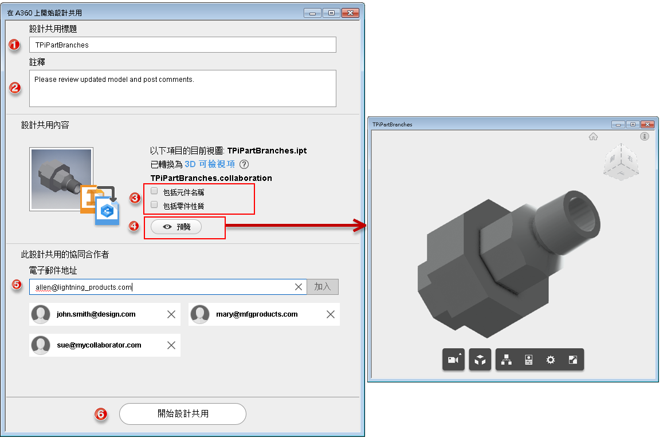Click the help question mark icon
The width and height of the screenshot is (667, 438).
(x=244, y=164)
